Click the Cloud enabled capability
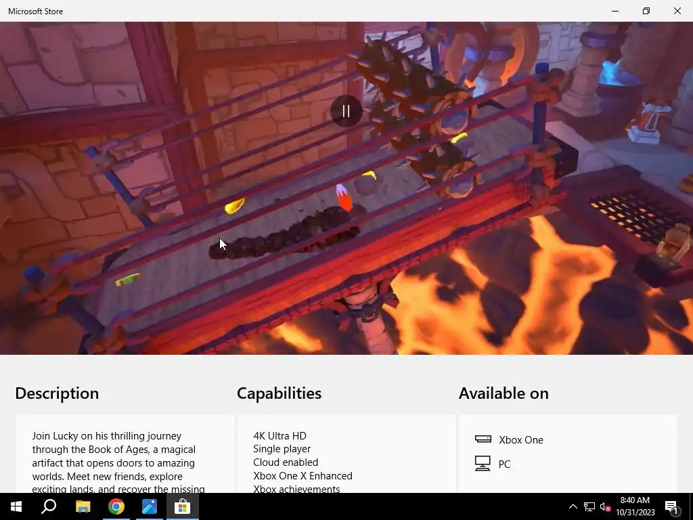693x520 pixels. (x=286, y=462)
